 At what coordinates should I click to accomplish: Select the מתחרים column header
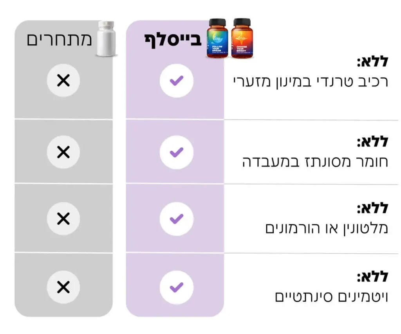click(59, 40)
